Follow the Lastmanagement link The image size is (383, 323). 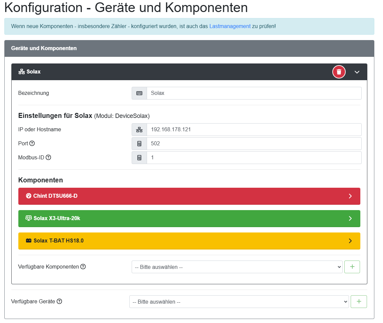[x=230, y=26]
